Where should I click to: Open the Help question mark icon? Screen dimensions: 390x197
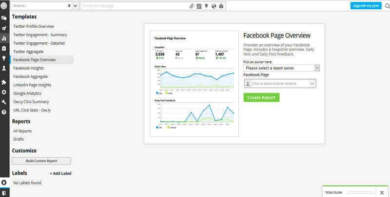(4, 112)
